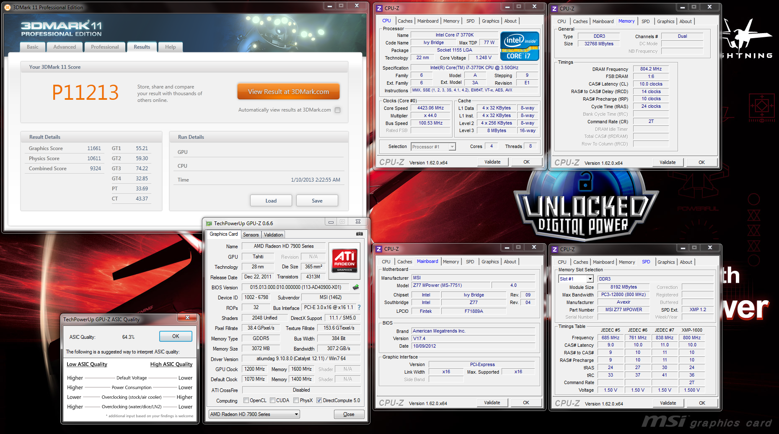Click the Memory Size value 3072 MB in GPU-Z
The width and height of the screenshot is (779, 434).
pyautogui.click(x=261, y=348)
